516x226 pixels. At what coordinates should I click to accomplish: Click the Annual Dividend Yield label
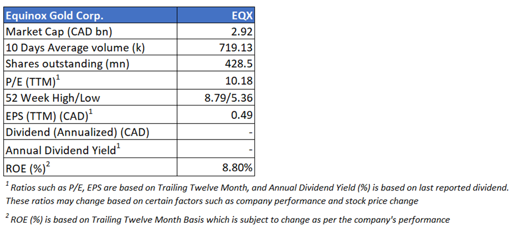click(61, 150)
